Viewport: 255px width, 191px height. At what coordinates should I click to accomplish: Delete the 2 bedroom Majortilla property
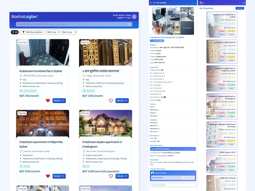pyautogui.click(x=221, y=85)
